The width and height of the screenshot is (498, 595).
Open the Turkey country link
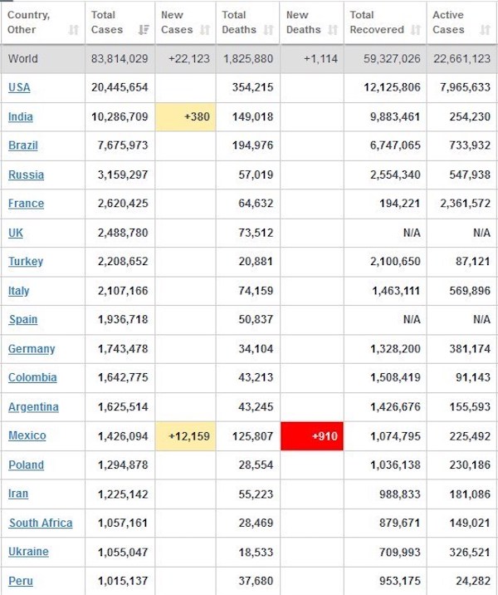click(x=26, y=262)
